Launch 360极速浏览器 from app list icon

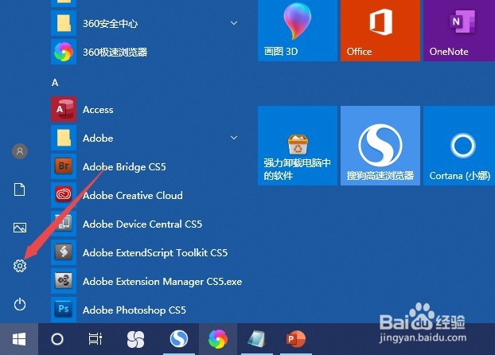(x=64, y=52)
